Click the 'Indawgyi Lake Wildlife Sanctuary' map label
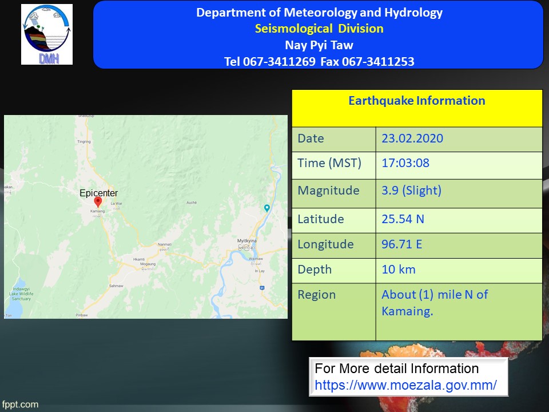549x412 pixels. pos(21,294)
